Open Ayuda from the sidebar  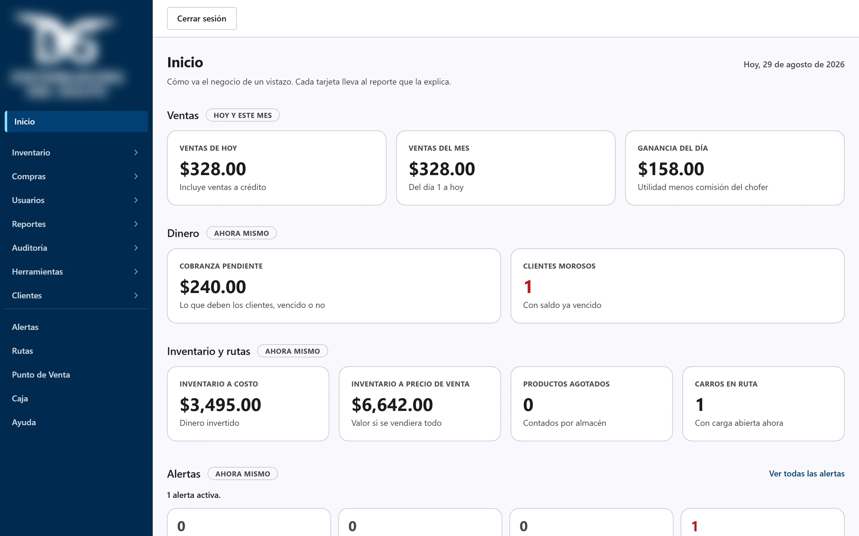(76, 422)
